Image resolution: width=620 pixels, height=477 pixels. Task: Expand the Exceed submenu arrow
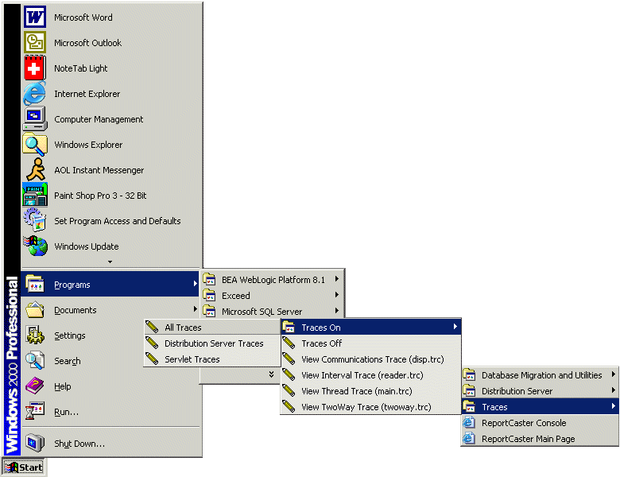pos(336,295)
